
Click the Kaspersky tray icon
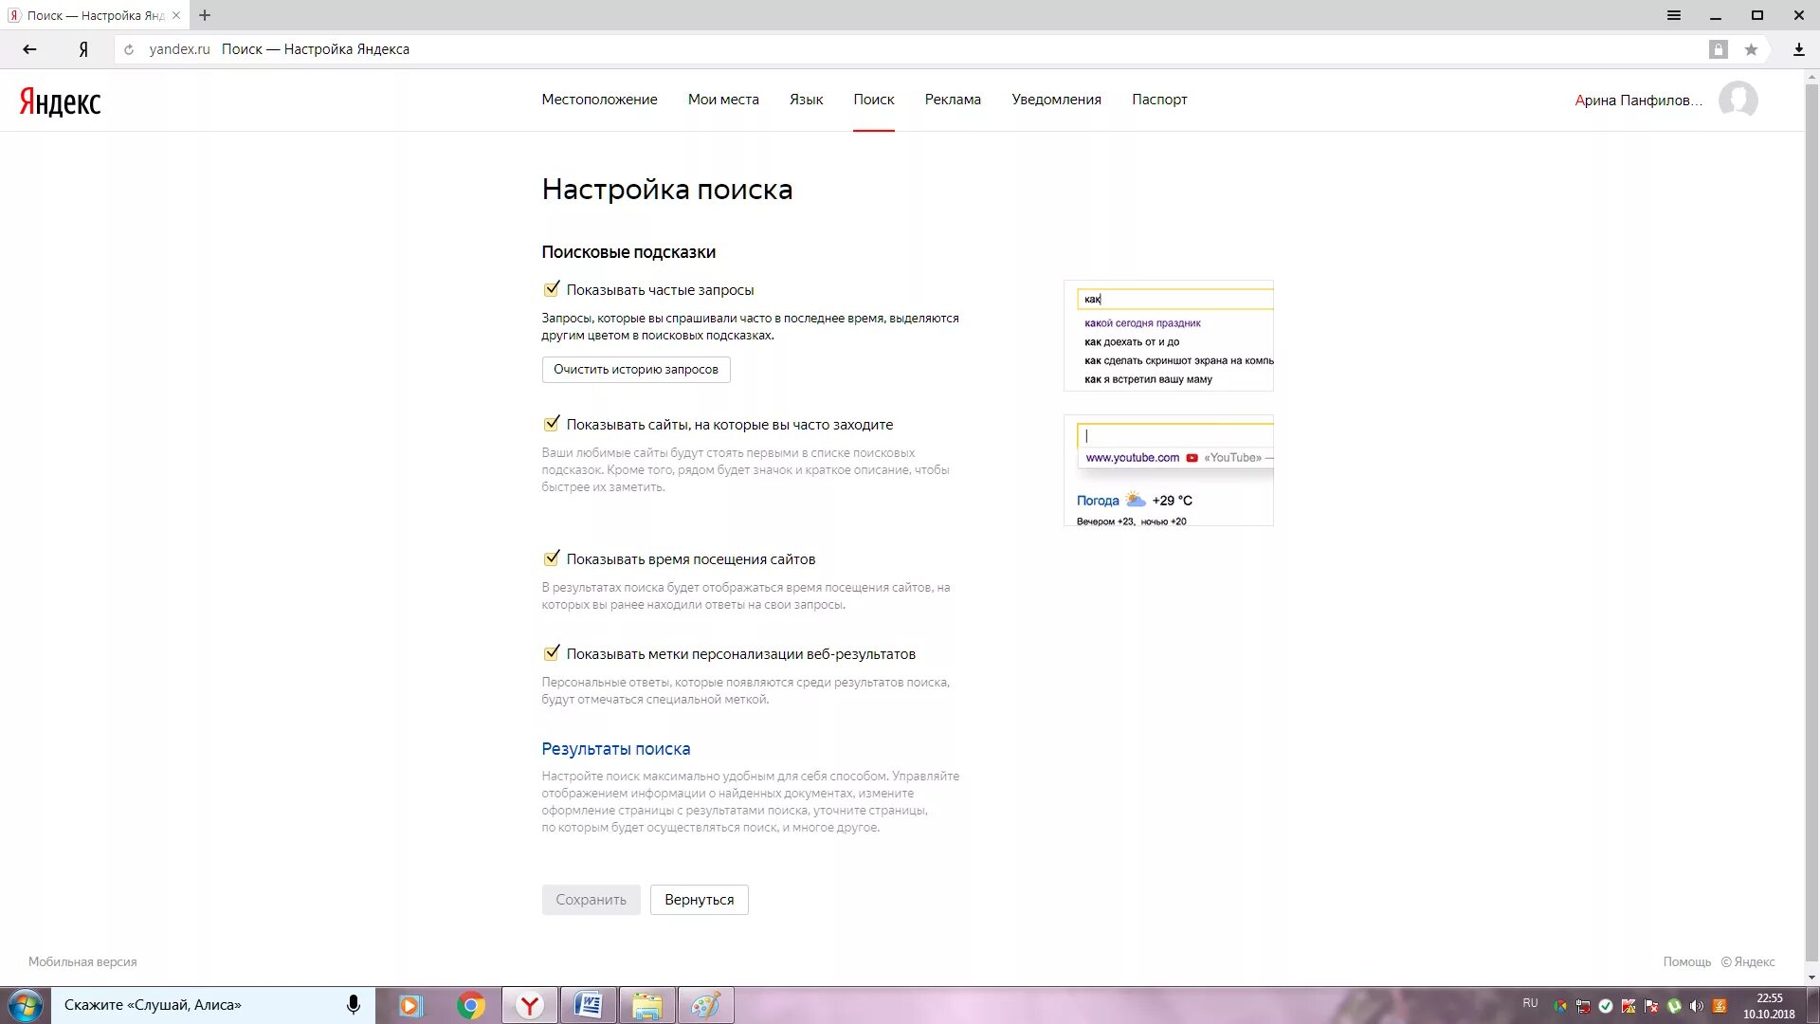pos(1629,1006)
